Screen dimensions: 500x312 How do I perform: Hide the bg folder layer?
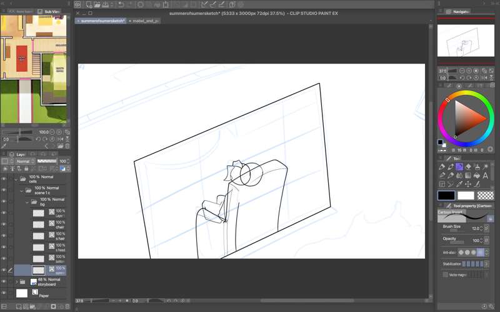coord(4,202)
